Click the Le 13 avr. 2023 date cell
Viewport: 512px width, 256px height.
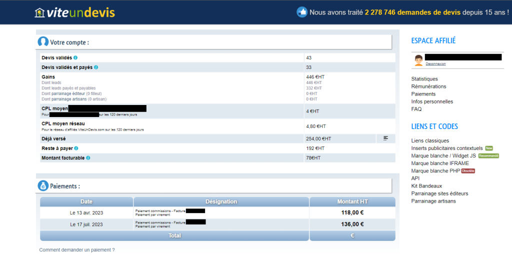click(86, 213)
